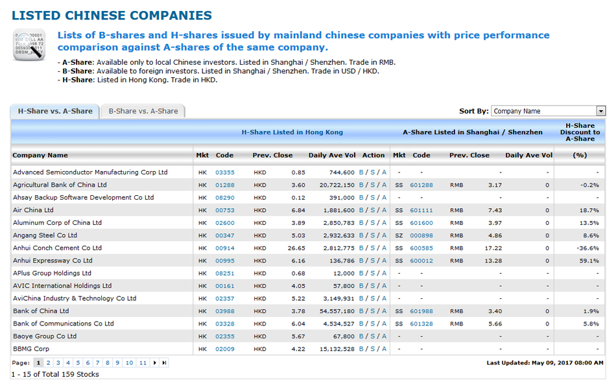Click the Company Name column header
Image resolution: width=616 pixels, height=389 pixels.
click(x=40, y=155)
